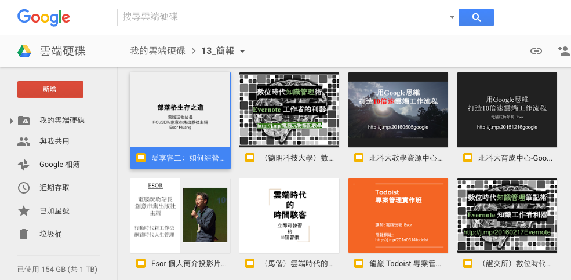
Task: Click Slides icon beside (馬偕)雲端時代的
Action: pos(249,263)
